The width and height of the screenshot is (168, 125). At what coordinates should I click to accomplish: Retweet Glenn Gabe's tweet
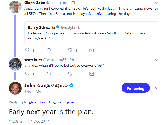click(48, 50)
